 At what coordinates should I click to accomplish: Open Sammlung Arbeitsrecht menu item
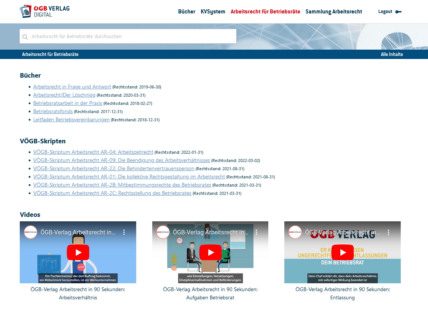pyautogui.click(x=334, y=12)
